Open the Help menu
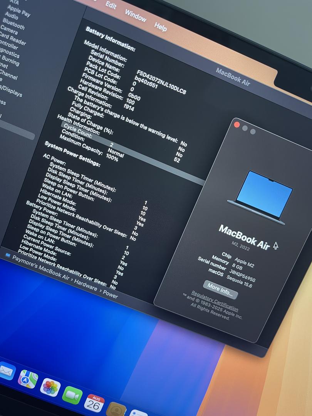This screenshot has height=416, width=312. tap(161, 27)
